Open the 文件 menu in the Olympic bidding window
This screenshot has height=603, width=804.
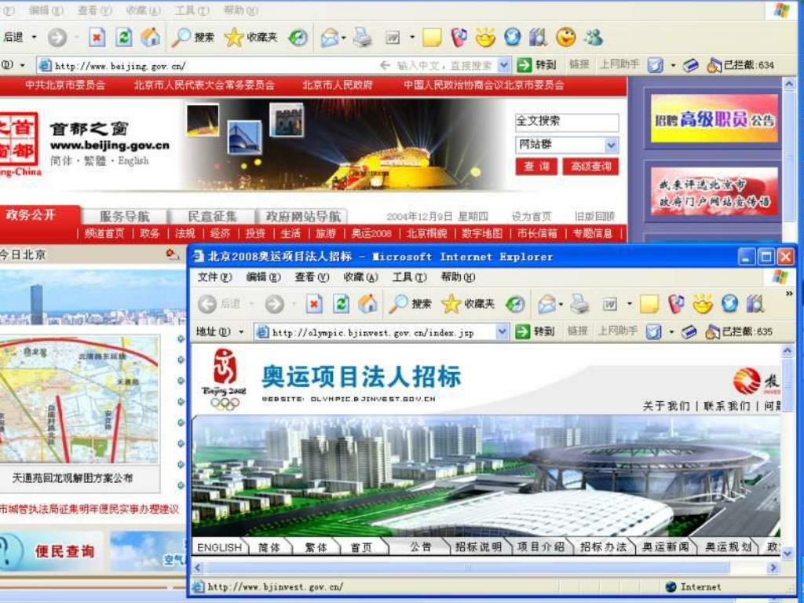(x=215, y=277)
